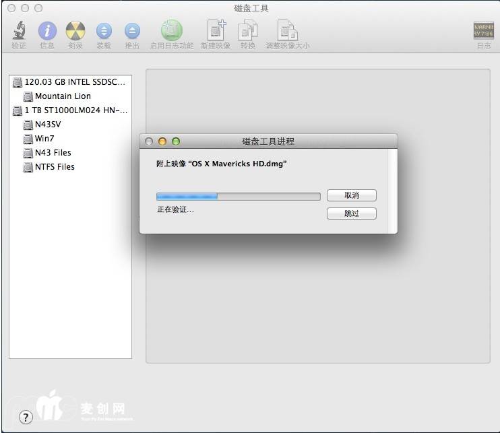500x433 pixels.
Task: Click the 取消 (Cancel) button
Action: (351, 195)
